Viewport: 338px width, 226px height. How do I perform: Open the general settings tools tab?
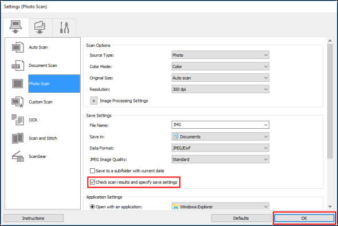[x=65, y=27]
